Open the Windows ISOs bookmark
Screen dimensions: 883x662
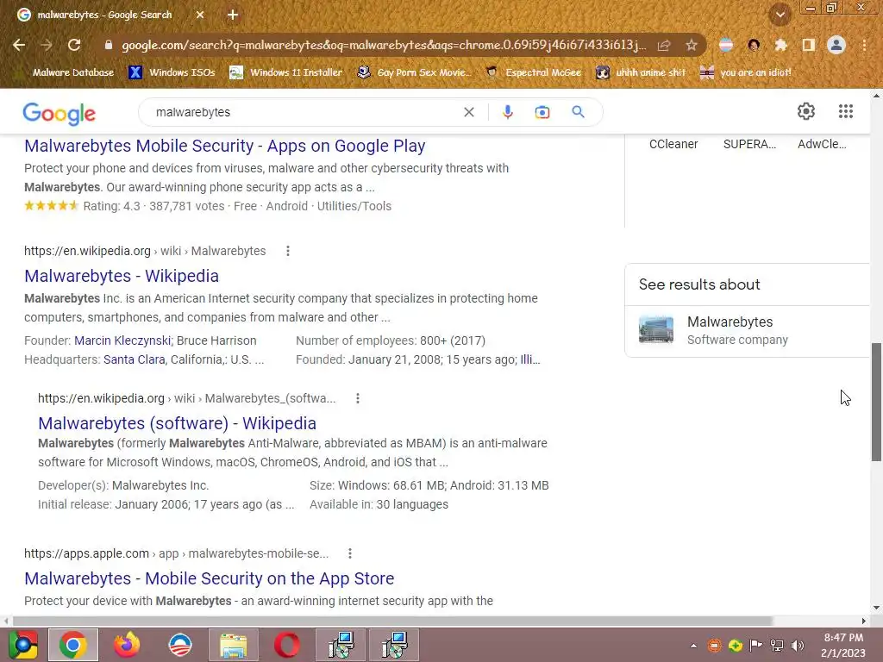[x=172, y=72]
